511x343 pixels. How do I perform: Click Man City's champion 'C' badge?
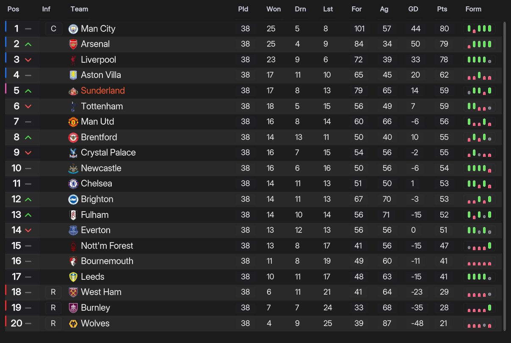pos(53,29)
